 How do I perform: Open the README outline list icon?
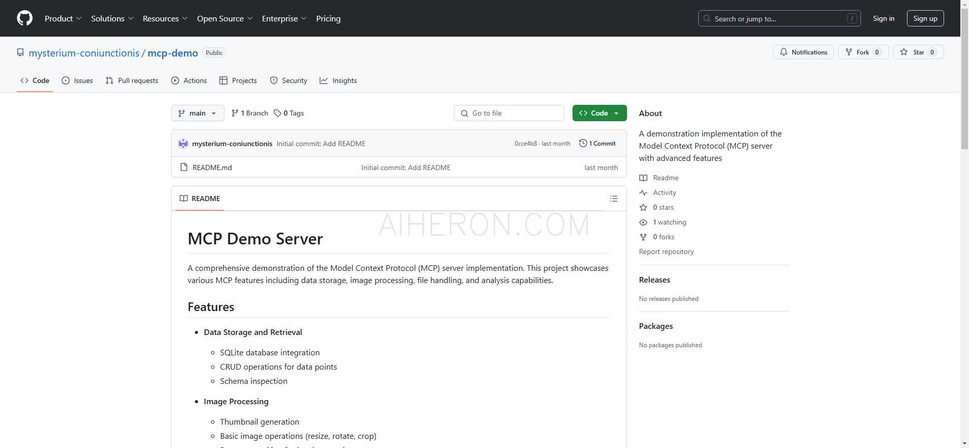tap(614, 199)
